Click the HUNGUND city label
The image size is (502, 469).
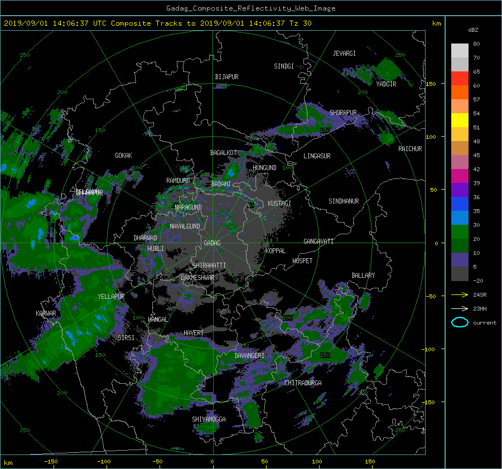264,168
